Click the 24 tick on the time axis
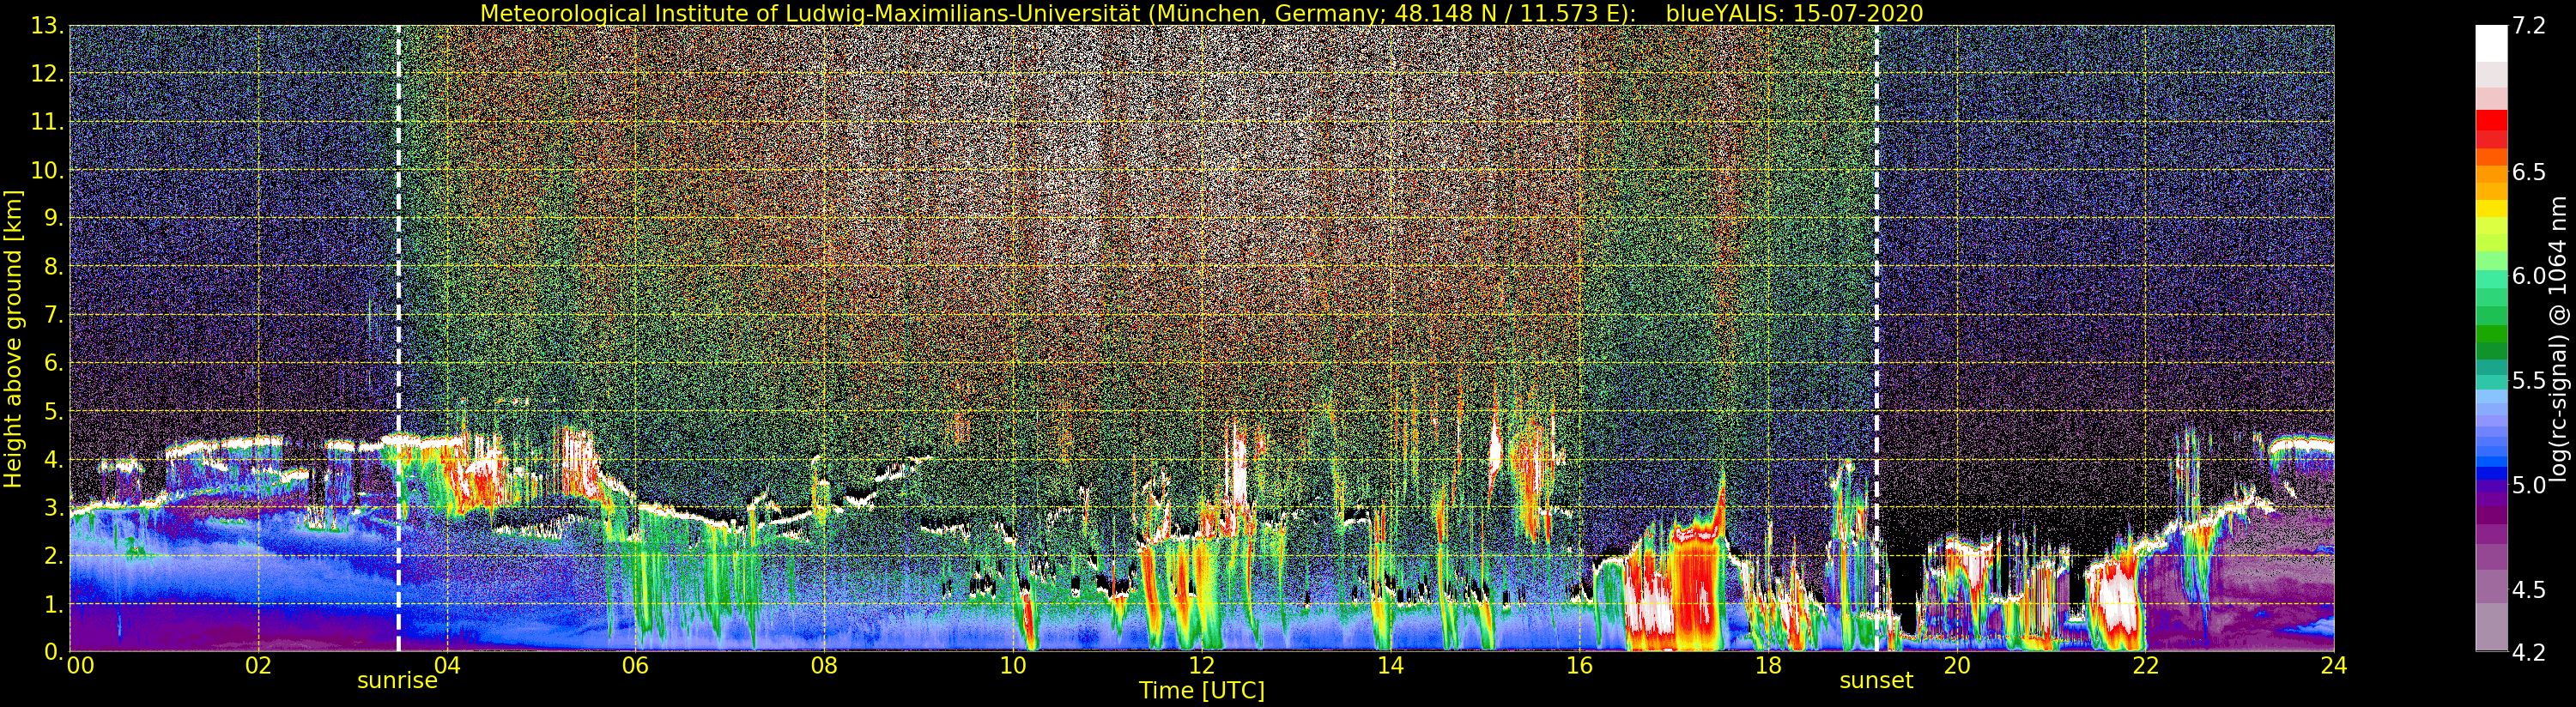Screen dimensions: 2576x707 pos(2334,665)
